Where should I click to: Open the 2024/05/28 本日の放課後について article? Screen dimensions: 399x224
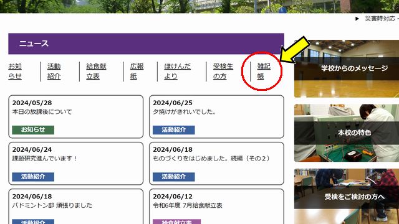(76, 117)
